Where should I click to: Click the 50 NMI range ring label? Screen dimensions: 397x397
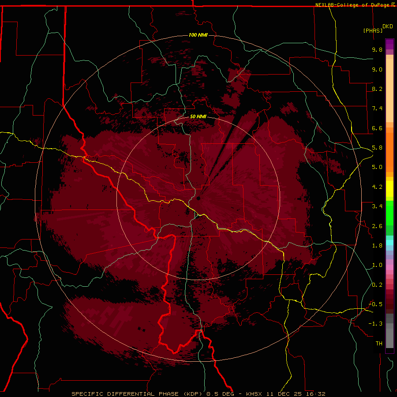click(x=198, y=116)
